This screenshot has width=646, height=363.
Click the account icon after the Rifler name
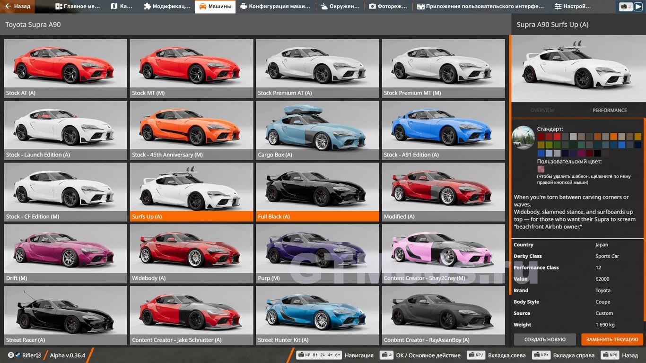click(38, 355)
